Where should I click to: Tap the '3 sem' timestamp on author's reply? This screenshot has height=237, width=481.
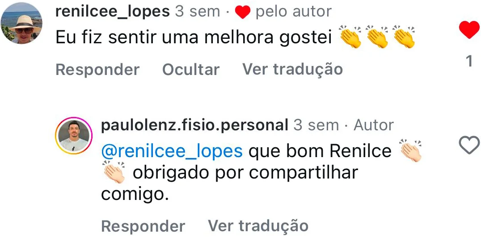point(316,125)
